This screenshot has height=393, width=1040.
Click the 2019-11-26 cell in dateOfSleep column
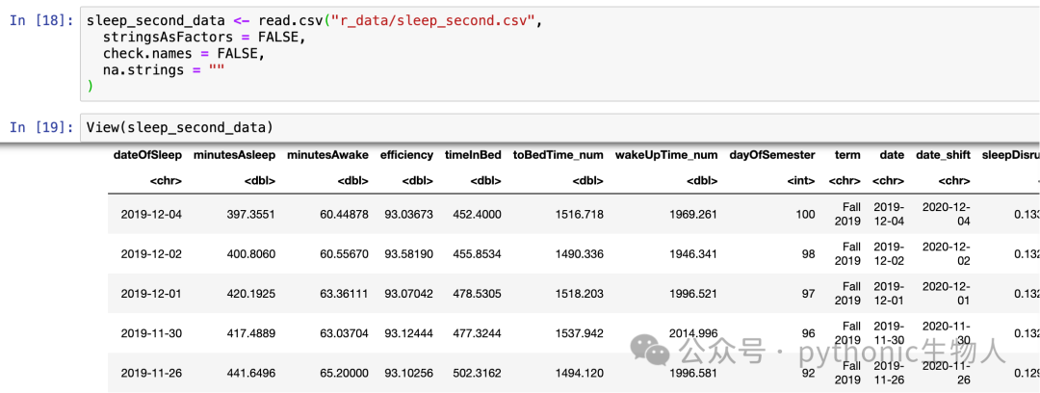point(151,373)
